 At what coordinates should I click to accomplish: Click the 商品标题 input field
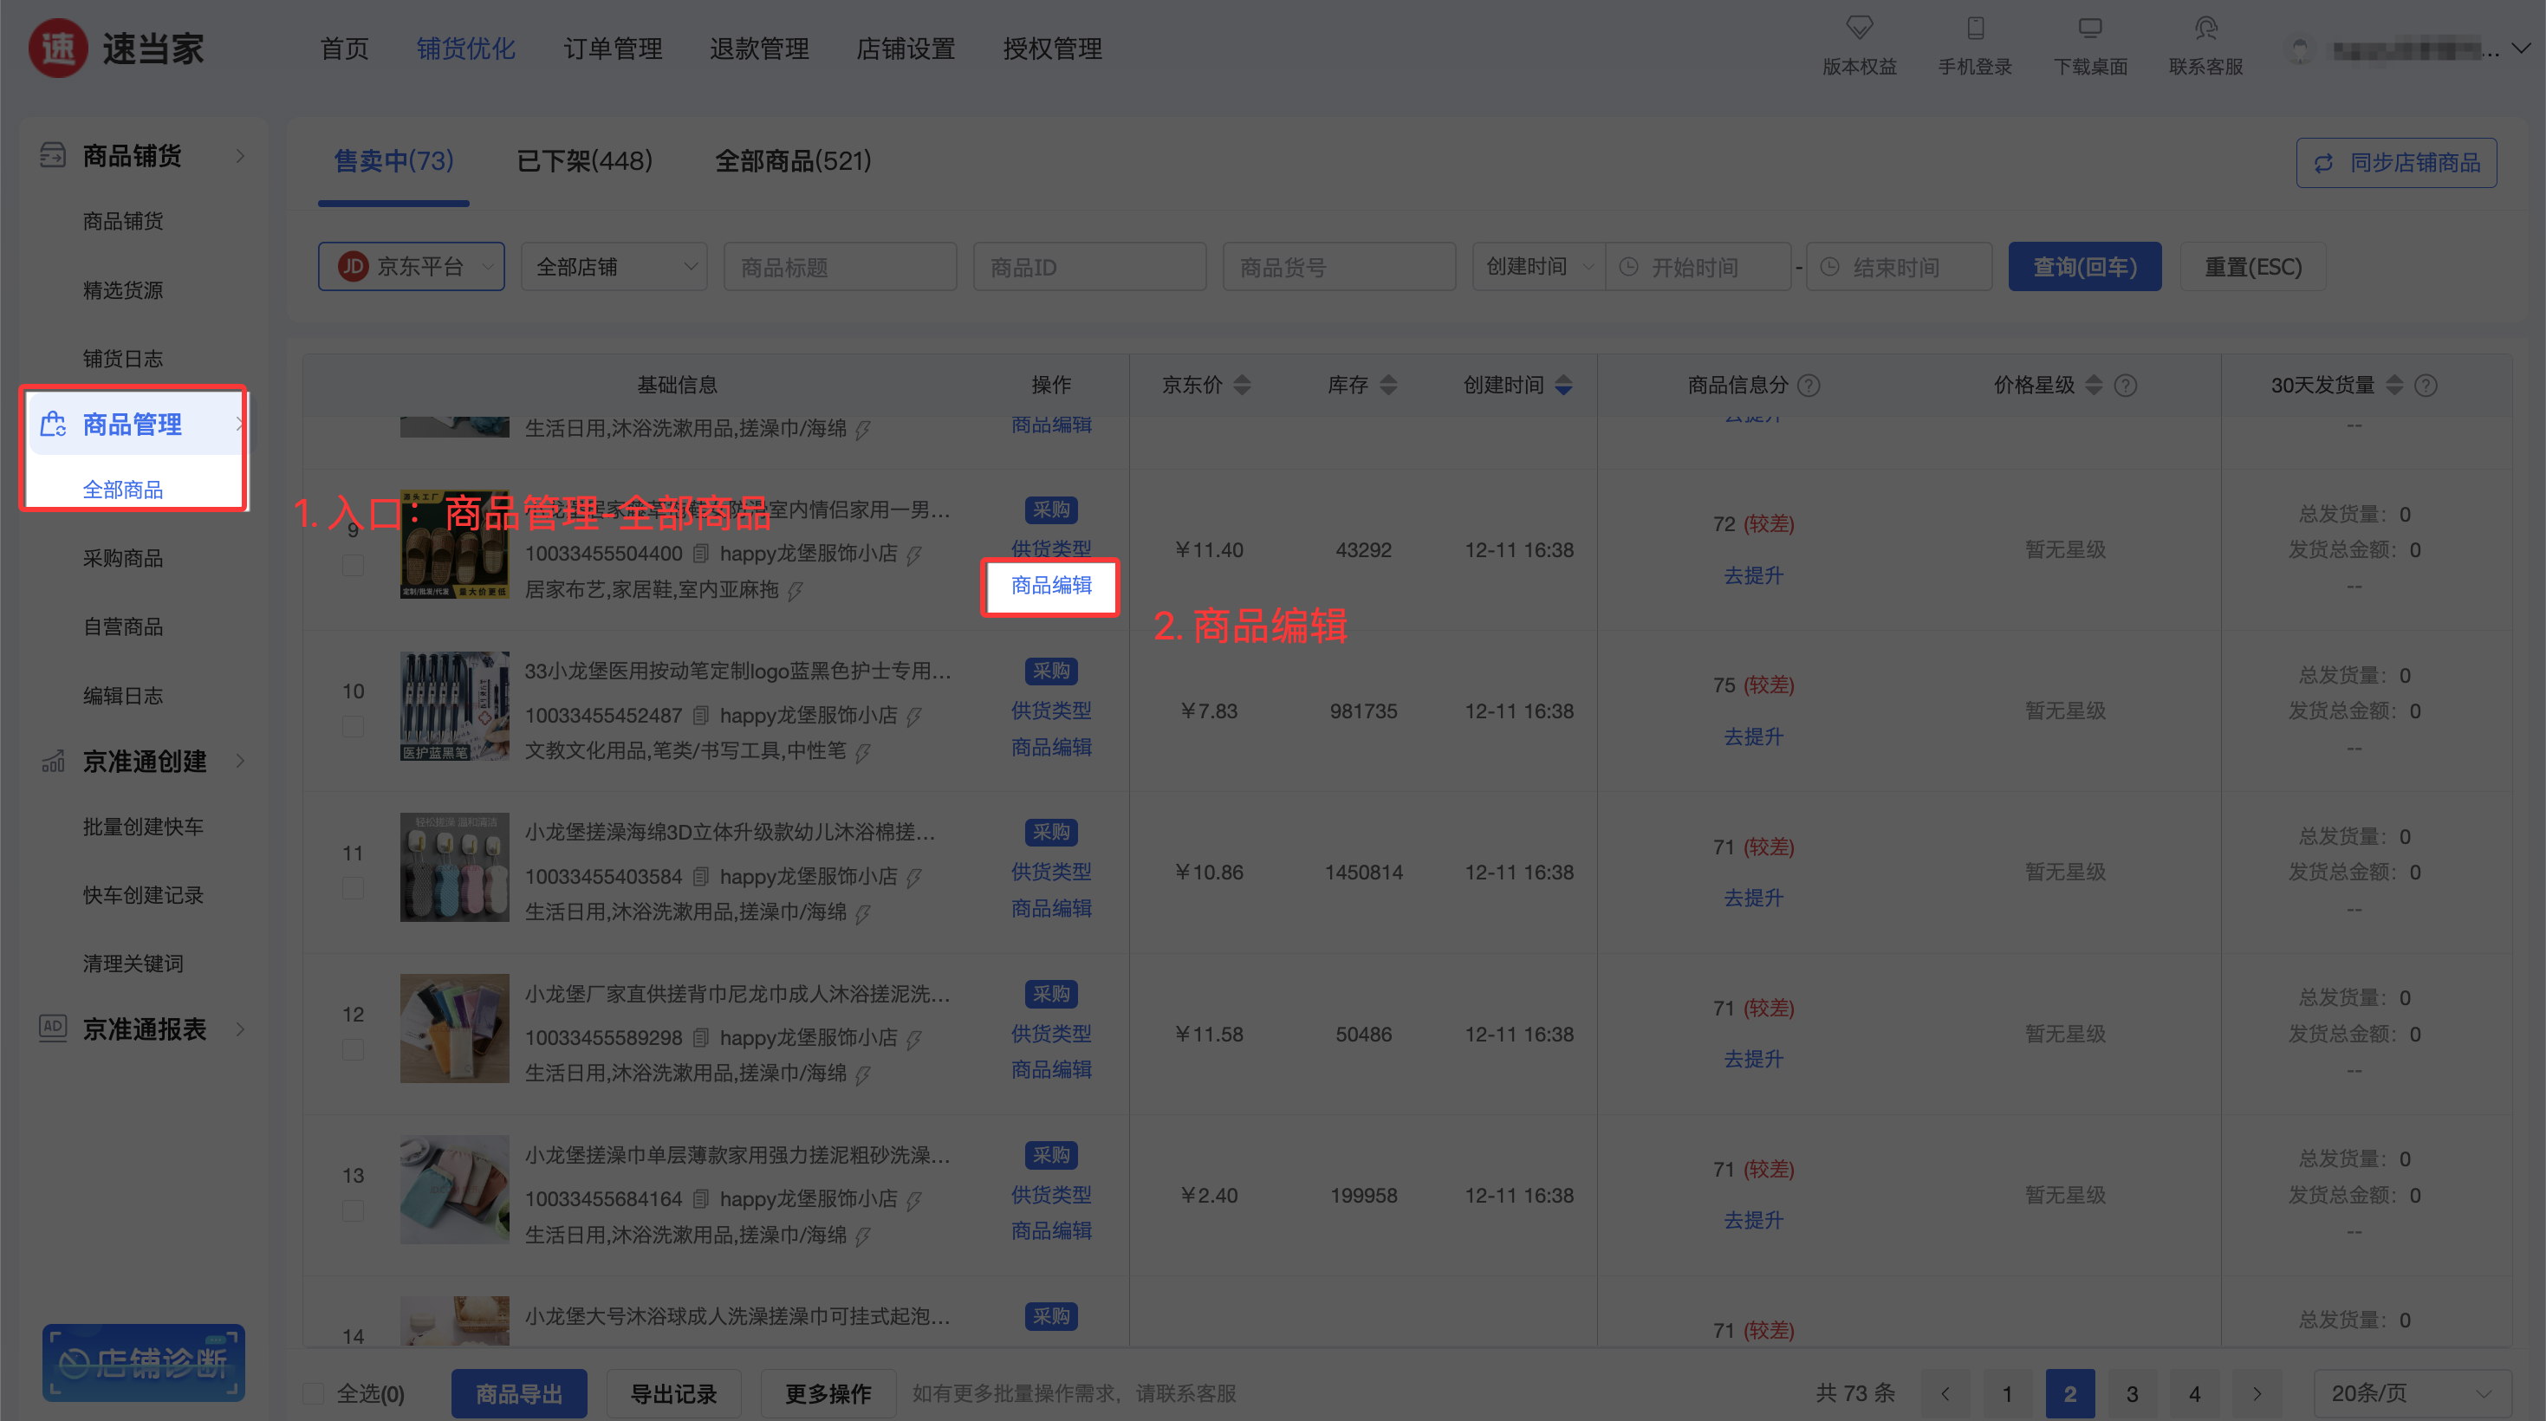coord(839,267)
